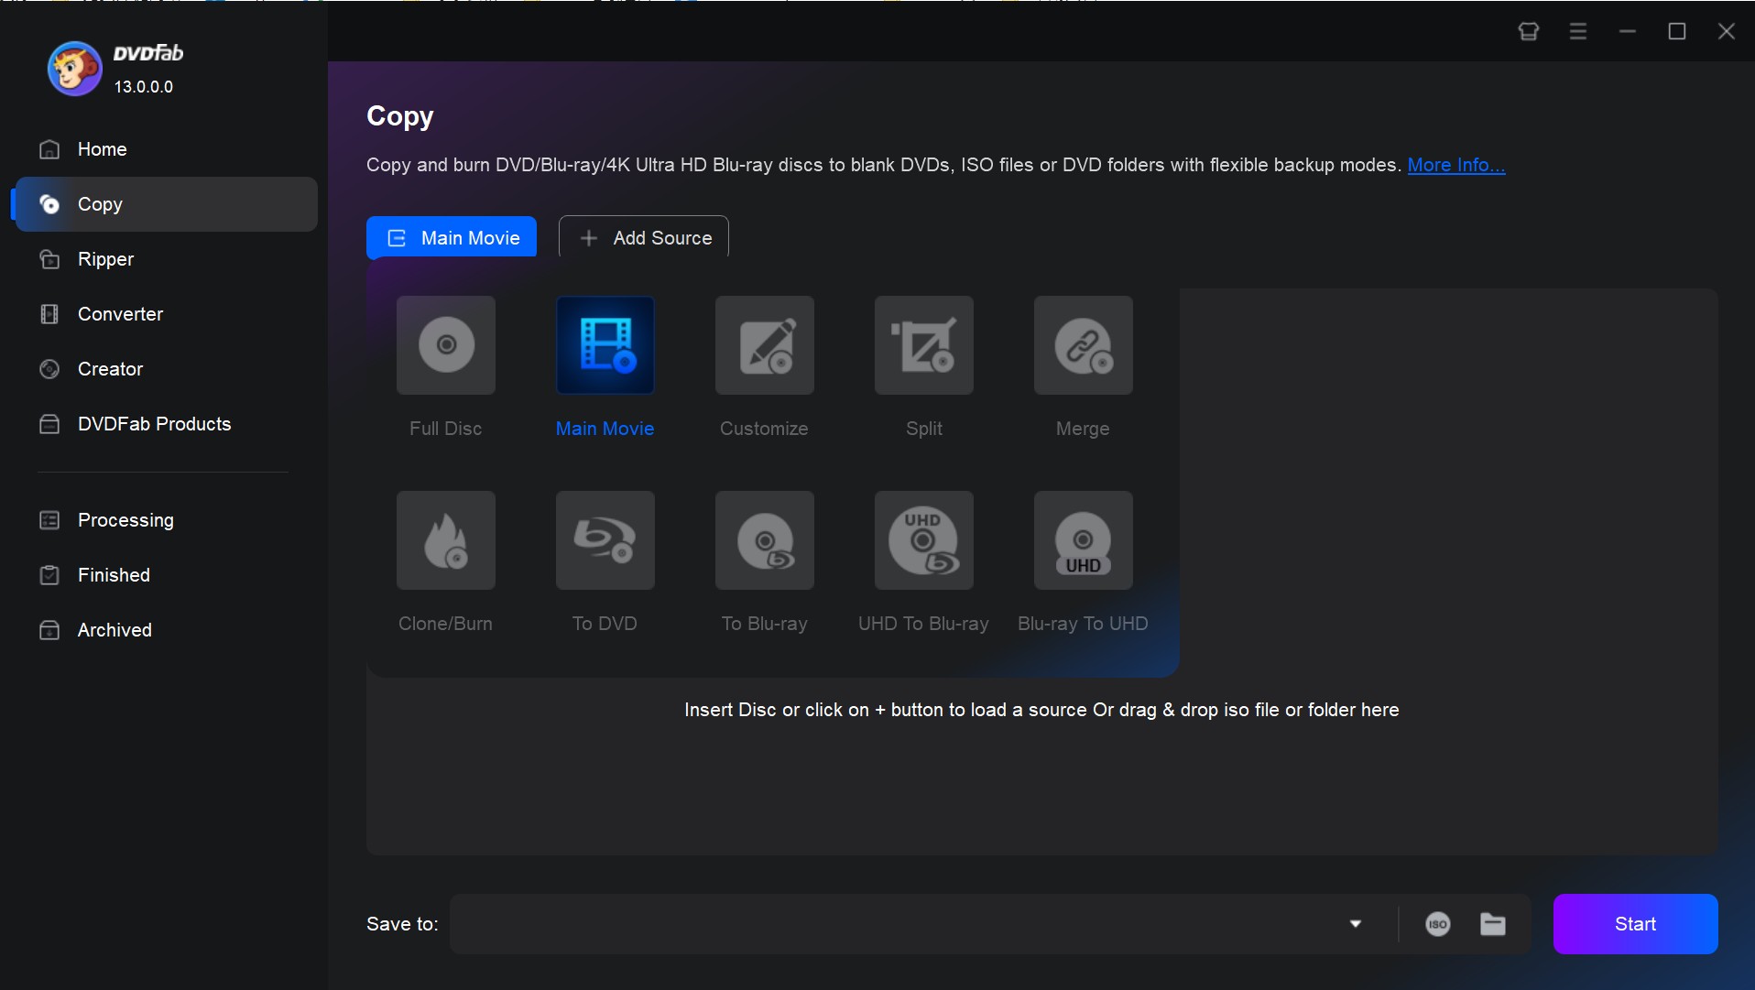
Task: Choose the Clone/Burn copy mode
Action: click(x=445, y=560)
